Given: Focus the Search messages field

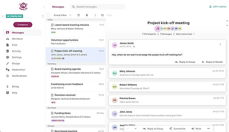Looking at the screenshot, I should [x=98, y=7].
